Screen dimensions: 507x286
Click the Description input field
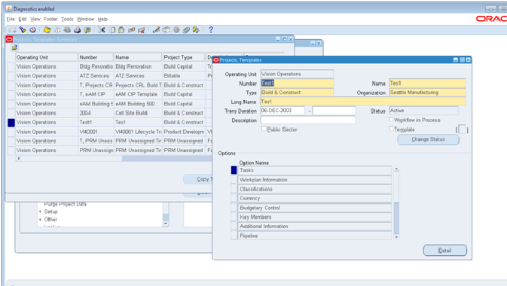tap(308, 120)
